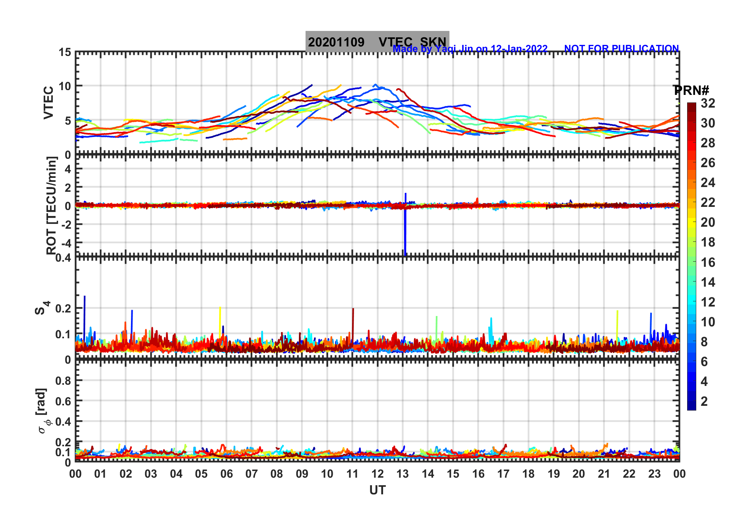Click colorbar tick label "18"
Screen dimensions: 755x513
[708, 242]
